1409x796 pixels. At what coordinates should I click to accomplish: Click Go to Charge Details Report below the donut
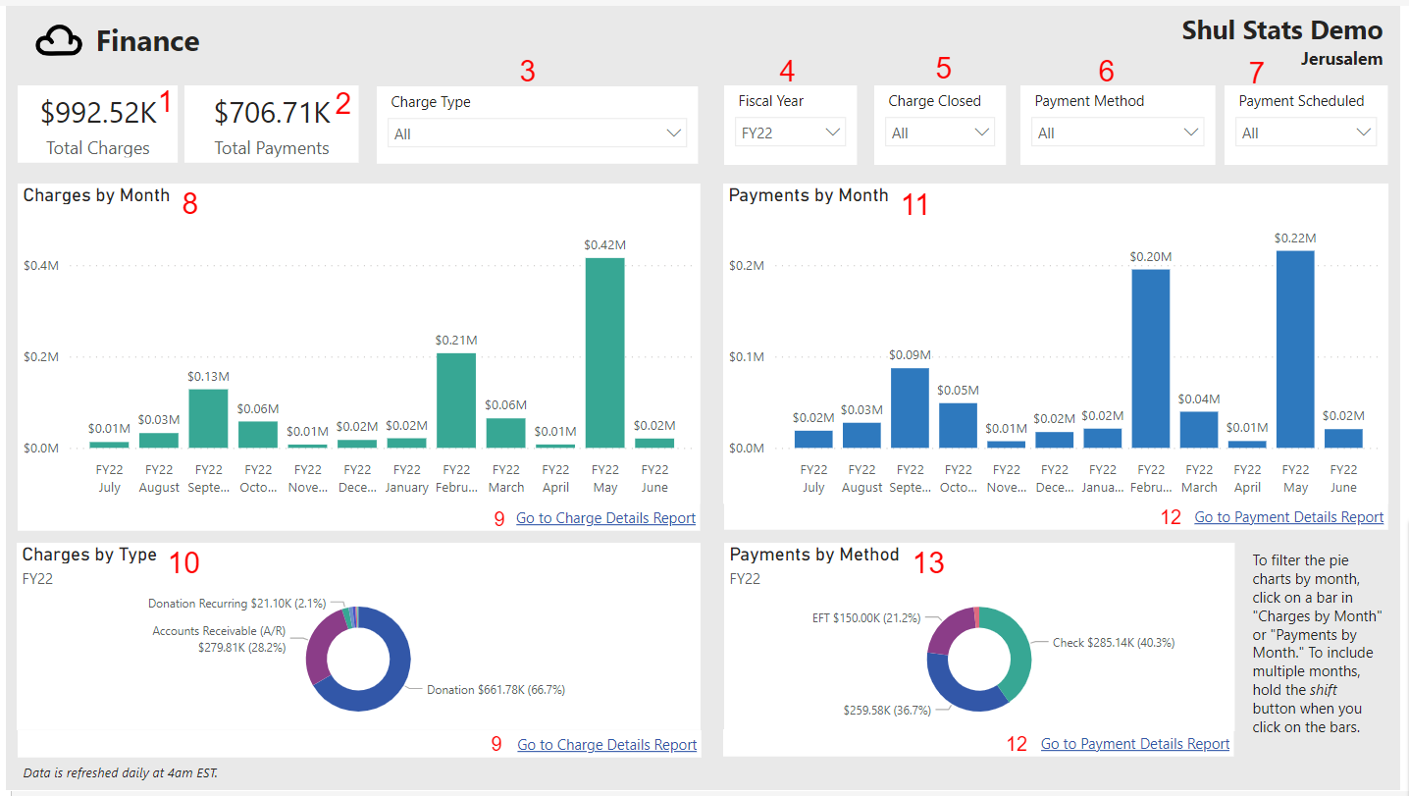click(x=606, y=744)
